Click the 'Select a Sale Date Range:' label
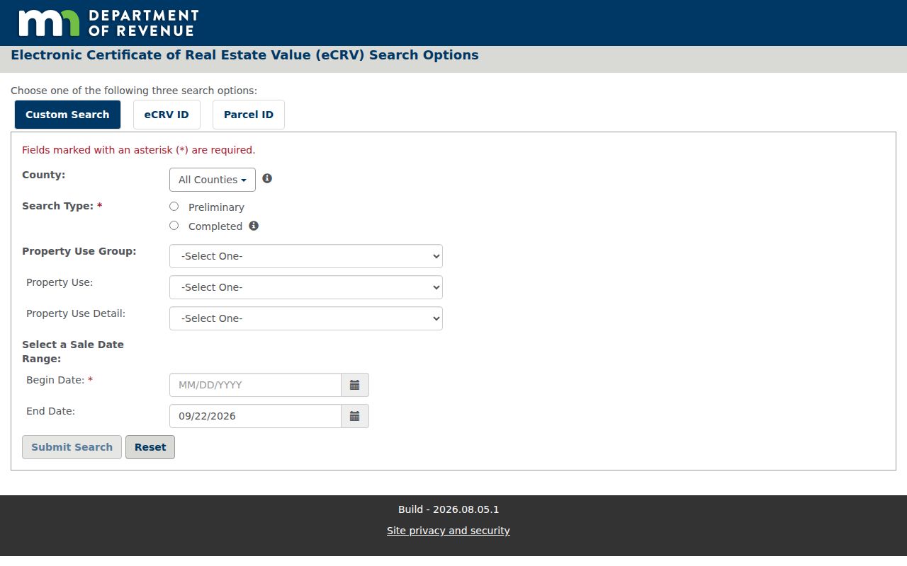The image size is (907, 566). [x=73, y=352]
